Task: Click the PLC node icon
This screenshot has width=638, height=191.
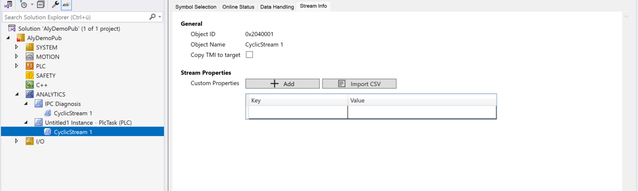Action: click(29, 66)
